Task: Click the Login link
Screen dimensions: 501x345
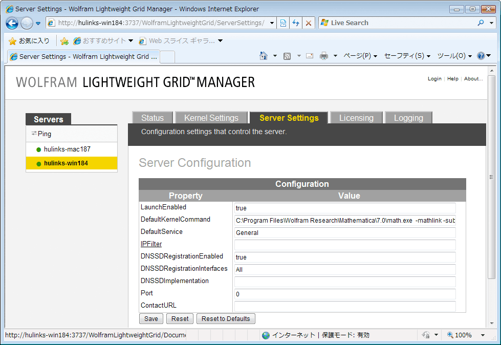Action: coord(434,79)
